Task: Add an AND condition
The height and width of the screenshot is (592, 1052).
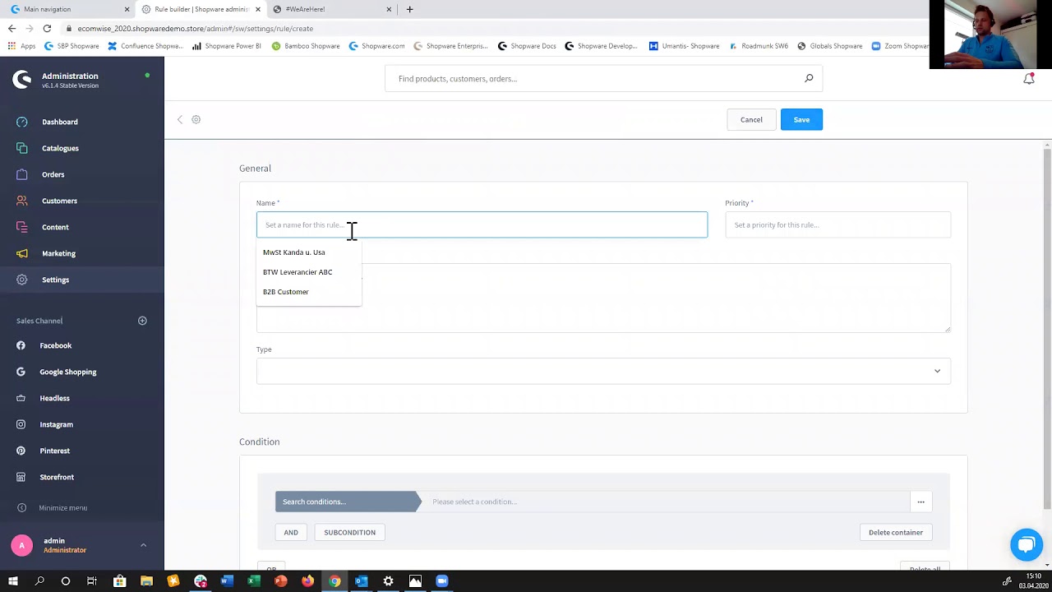Action: point(291,532)
